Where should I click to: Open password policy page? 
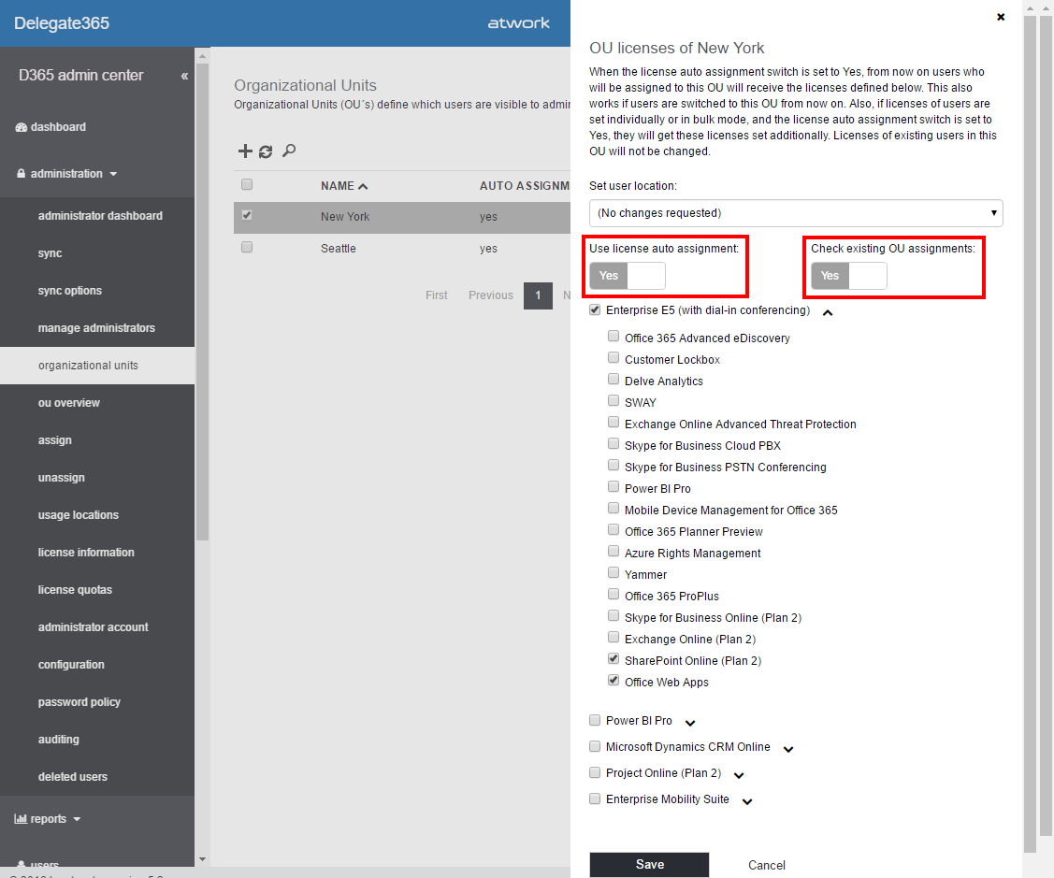(79, 702)
